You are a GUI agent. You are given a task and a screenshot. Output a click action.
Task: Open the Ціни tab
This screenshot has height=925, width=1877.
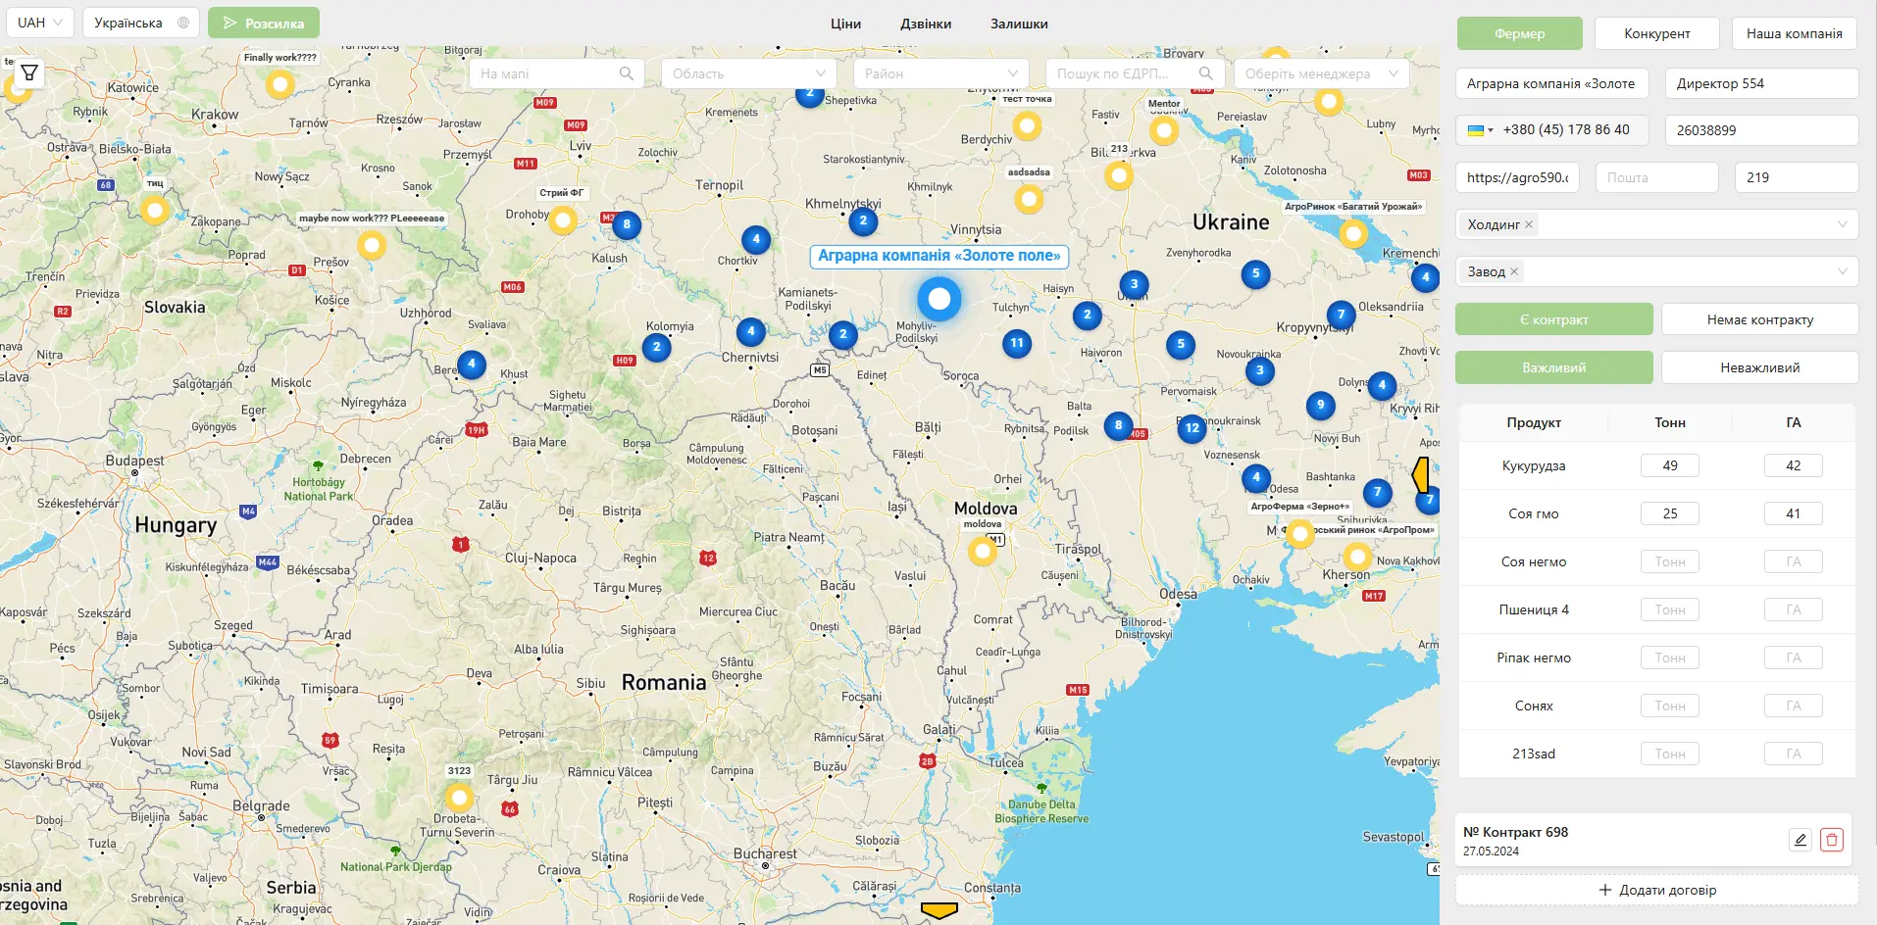845,24
